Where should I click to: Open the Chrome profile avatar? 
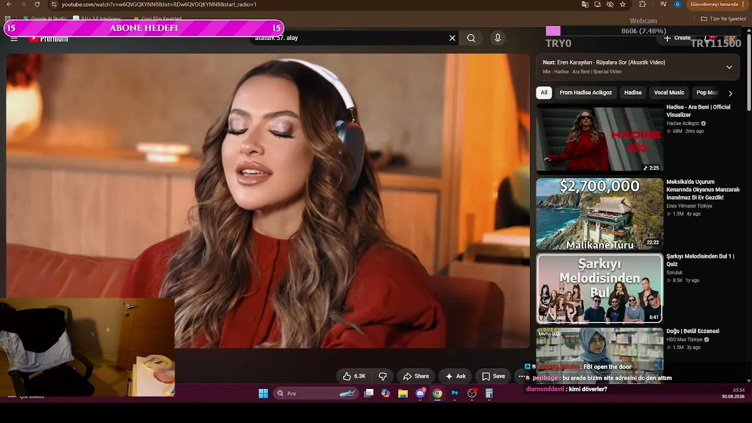tap(677, 5)
